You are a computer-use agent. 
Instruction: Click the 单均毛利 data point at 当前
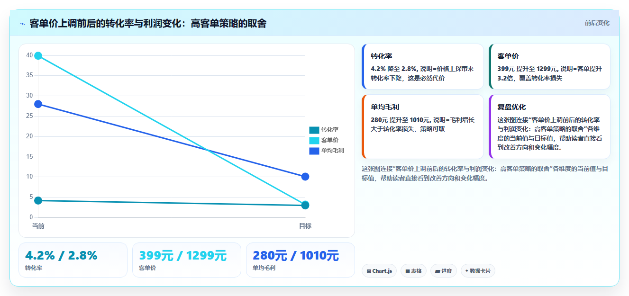[x=38, y=104]
